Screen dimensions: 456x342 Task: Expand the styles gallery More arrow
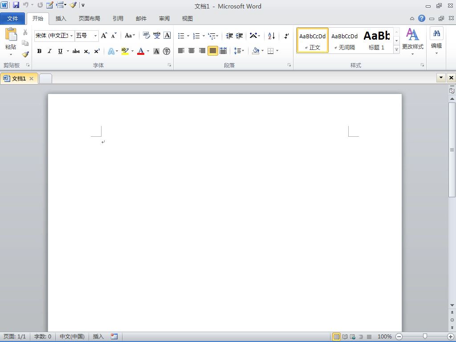[x=396, y=50]
